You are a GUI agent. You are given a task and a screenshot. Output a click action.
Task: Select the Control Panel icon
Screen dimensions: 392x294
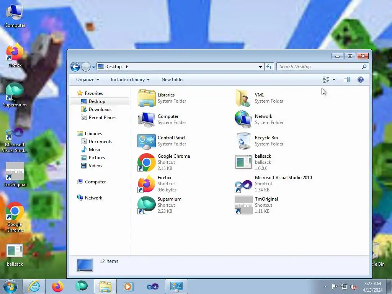tap(147, 141)
